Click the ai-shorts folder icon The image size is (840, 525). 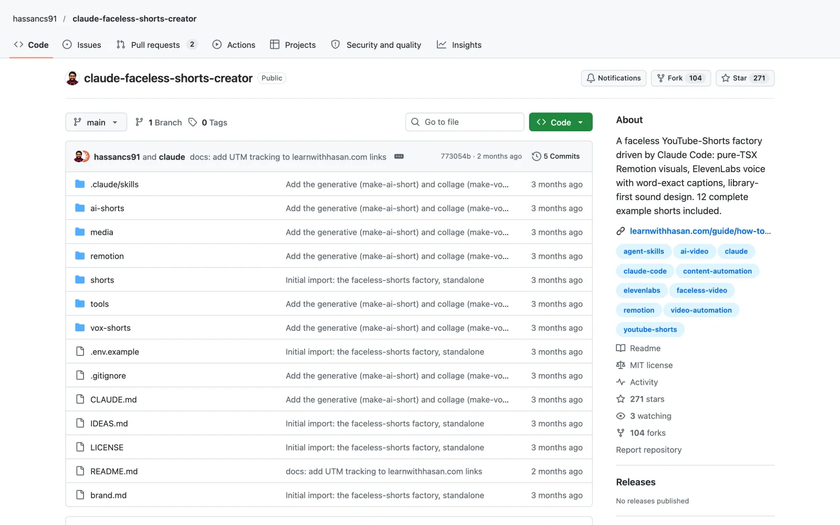(x=80, y=208)
